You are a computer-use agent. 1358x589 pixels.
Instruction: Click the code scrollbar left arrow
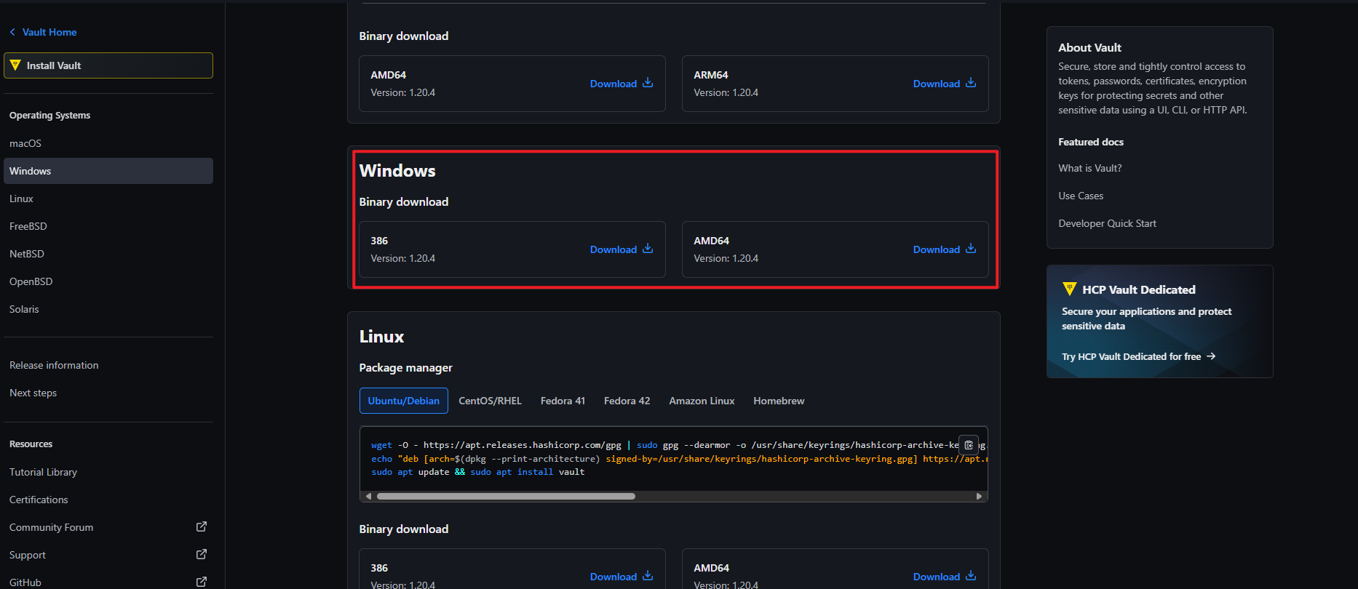(x=368, y=496)
